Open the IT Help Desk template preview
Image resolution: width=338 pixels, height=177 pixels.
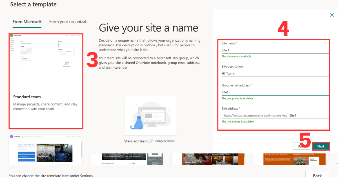tap(46, 153)
